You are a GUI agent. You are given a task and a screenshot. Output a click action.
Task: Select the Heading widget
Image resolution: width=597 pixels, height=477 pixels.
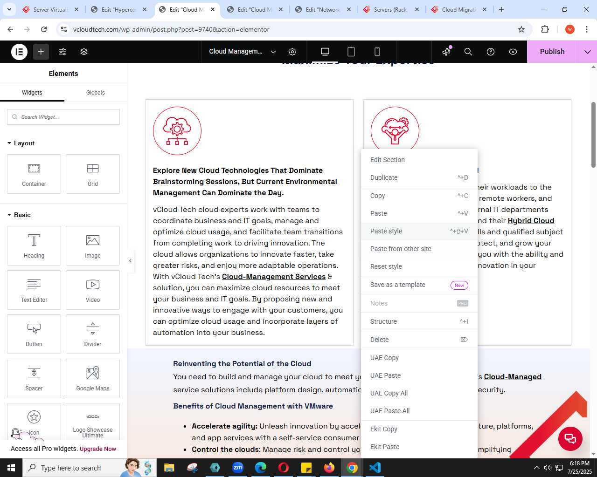34,246
